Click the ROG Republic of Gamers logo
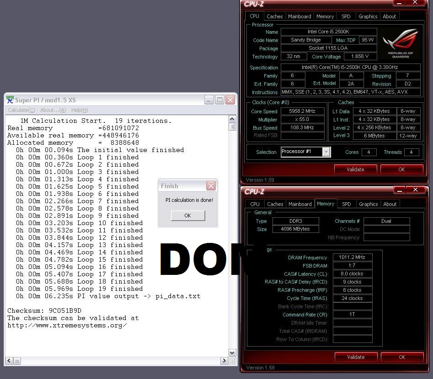 (401, 43)
